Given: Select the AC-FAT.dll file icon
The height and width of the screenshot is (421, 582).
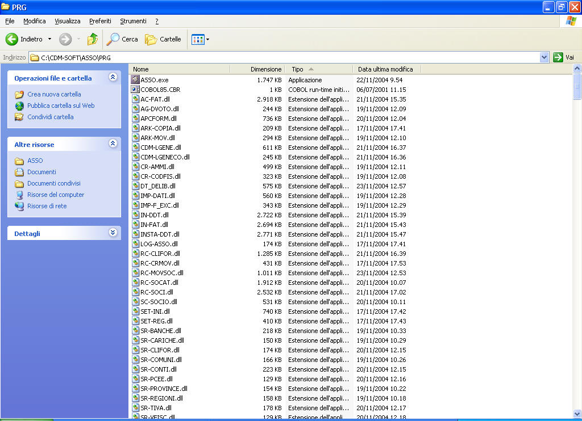Looking at the screenshot, I should pos(135,99).
